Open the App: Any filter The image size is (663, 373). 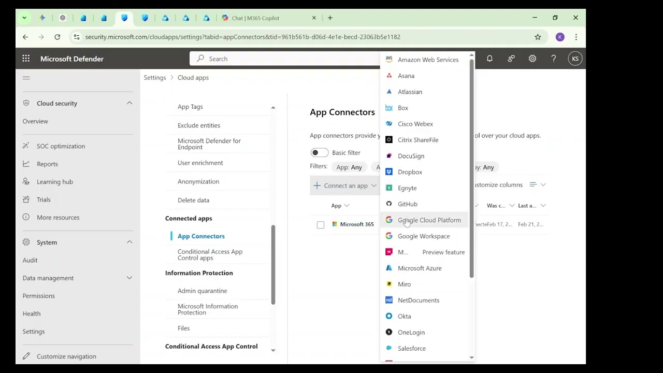click(x=349, y=167)
